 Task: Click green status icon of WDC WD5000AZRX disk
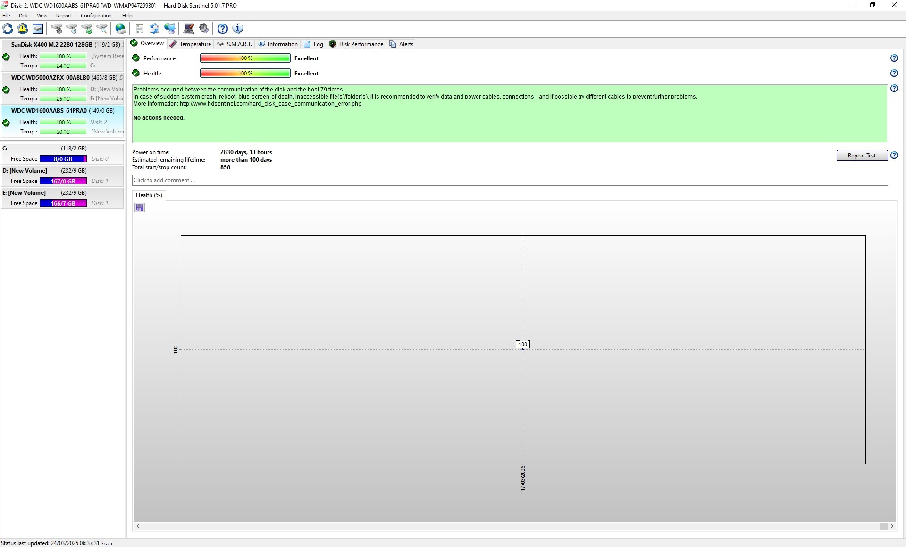pyautogui.click(x=6, y=90)
